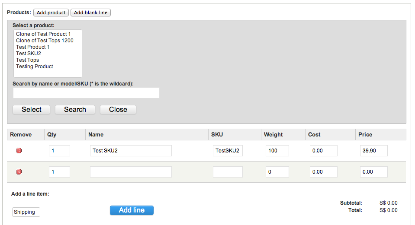Click the blue Add line button
This screenshot has width=415, height=225.
(x=132, y=210)
